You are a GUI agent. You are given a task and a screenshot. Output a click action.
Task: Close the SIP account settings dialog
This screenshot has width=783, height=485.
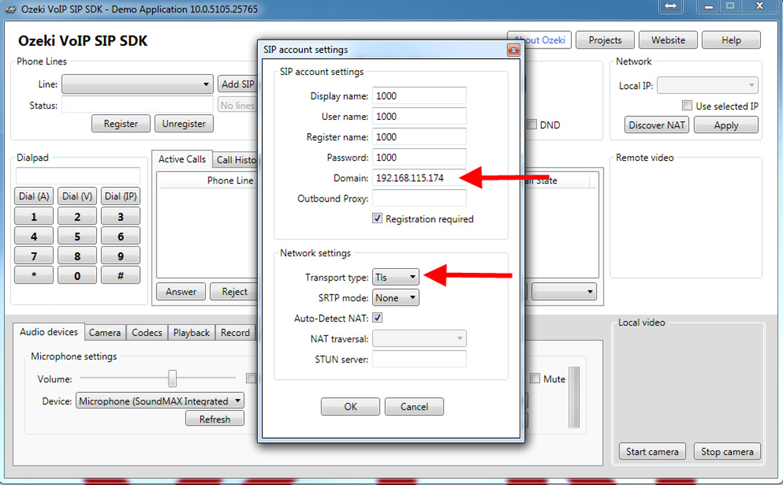(513, 50)
